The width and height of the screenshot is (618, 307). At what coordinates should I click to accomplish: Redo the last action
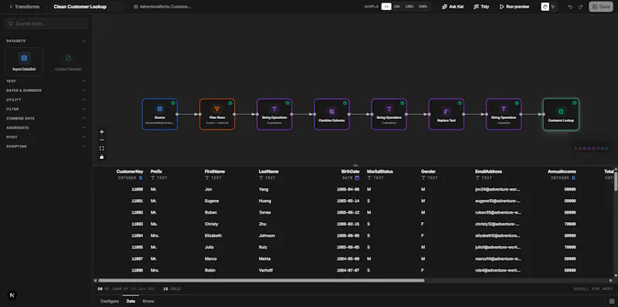coord(580,7)
